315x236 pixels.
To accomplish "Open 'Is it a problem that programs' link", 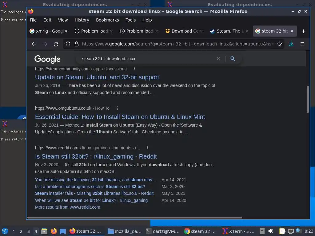I will tap(90, 187).
